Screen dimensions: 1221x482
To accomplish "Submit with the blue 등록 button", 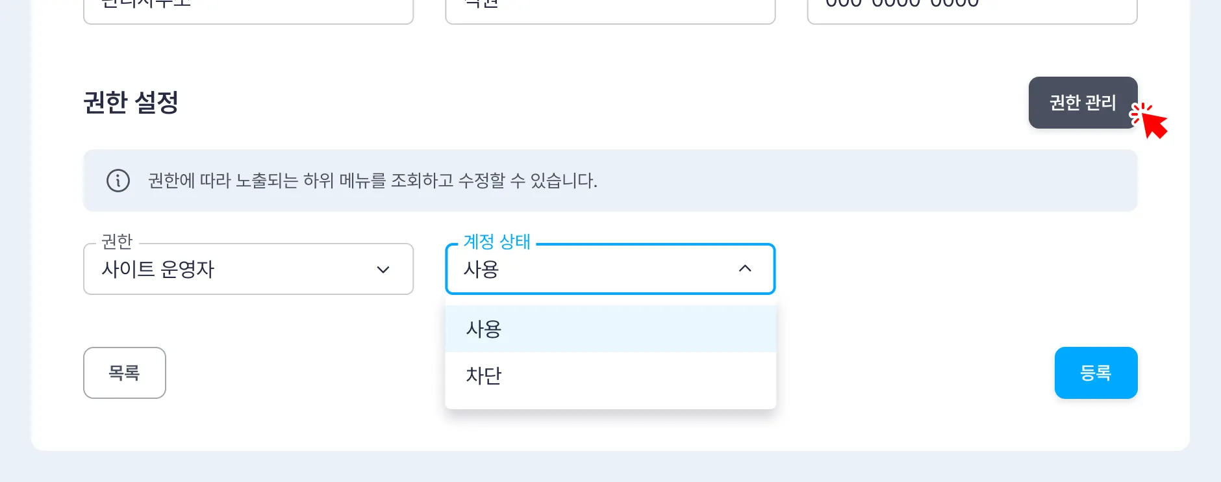I will click(1096, 373).
